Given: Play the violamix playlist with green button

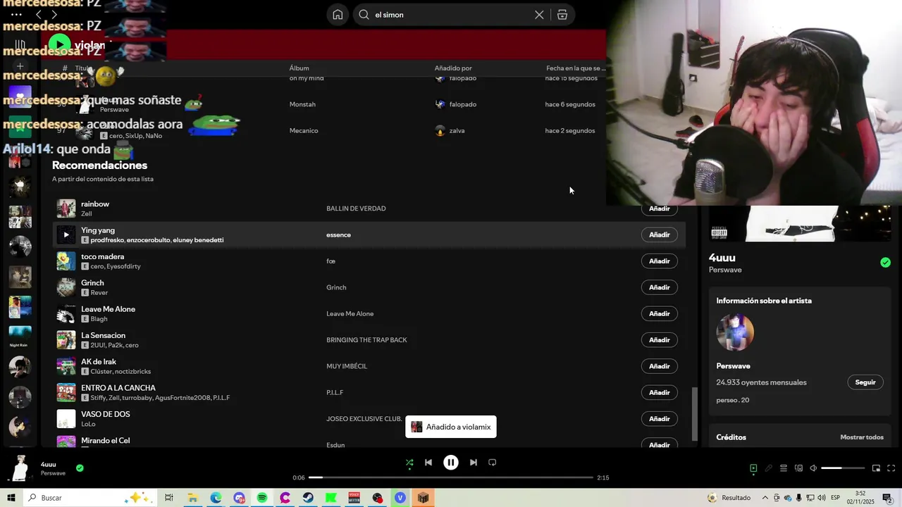Looking at the screenshot, I should (x=59, y=45).
